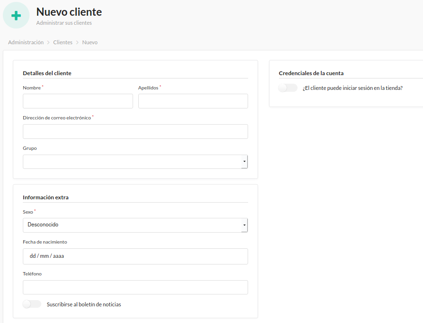Focus the Nombre input field
Screen dimensions: 423x323
tap(77, 101)
